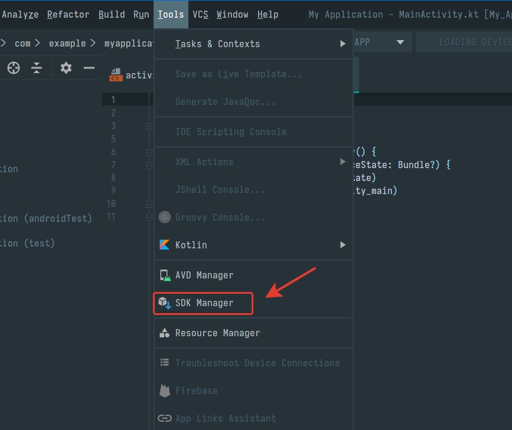This screenshot has width=512, height=430.
Task: Open the VCS menu
Action: [x=200, y=15]
